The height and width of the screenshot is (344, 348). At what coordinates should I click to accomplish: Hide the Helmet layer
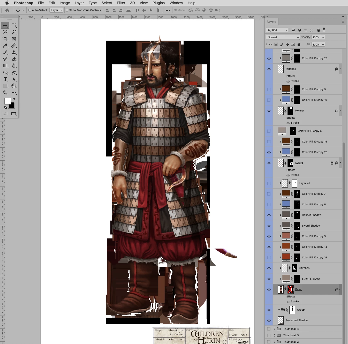click(x=269, y=111)
